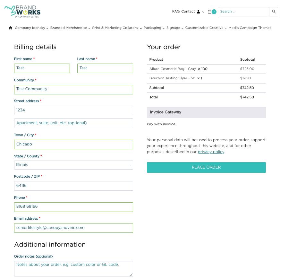Click the user account icon
This screenshot has width=288, height=280.
tap(199, 12)
